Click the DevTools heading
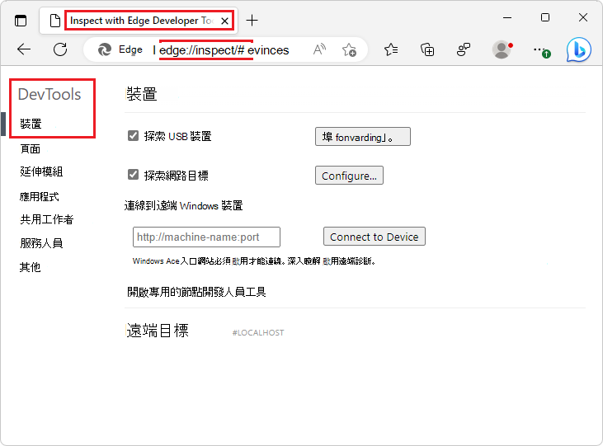 (49, 94)
